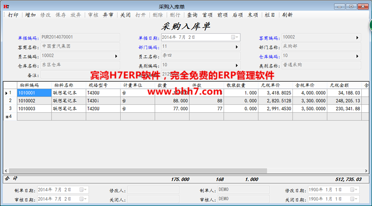Click the tax-free amount 248,205.13
Image resolution: width=372 pixels, height=206 pixels.
coord(344,101)
